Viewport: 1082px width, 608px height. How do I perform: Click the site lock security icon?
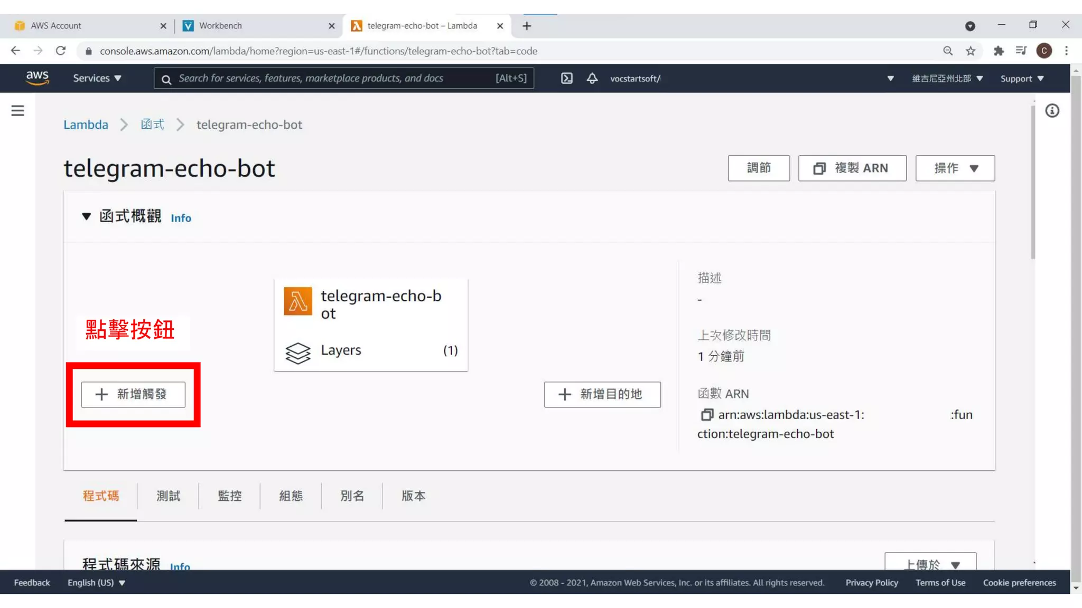click(x=89, y=51)
